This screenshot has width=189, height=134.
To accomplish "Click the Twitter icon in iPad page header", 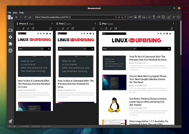I will pos(164,33).
